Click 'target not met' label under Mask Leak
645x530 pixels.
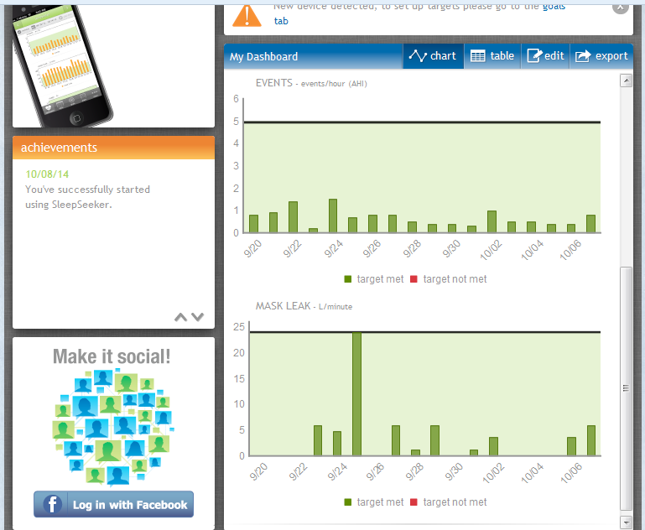coord(455,502)
